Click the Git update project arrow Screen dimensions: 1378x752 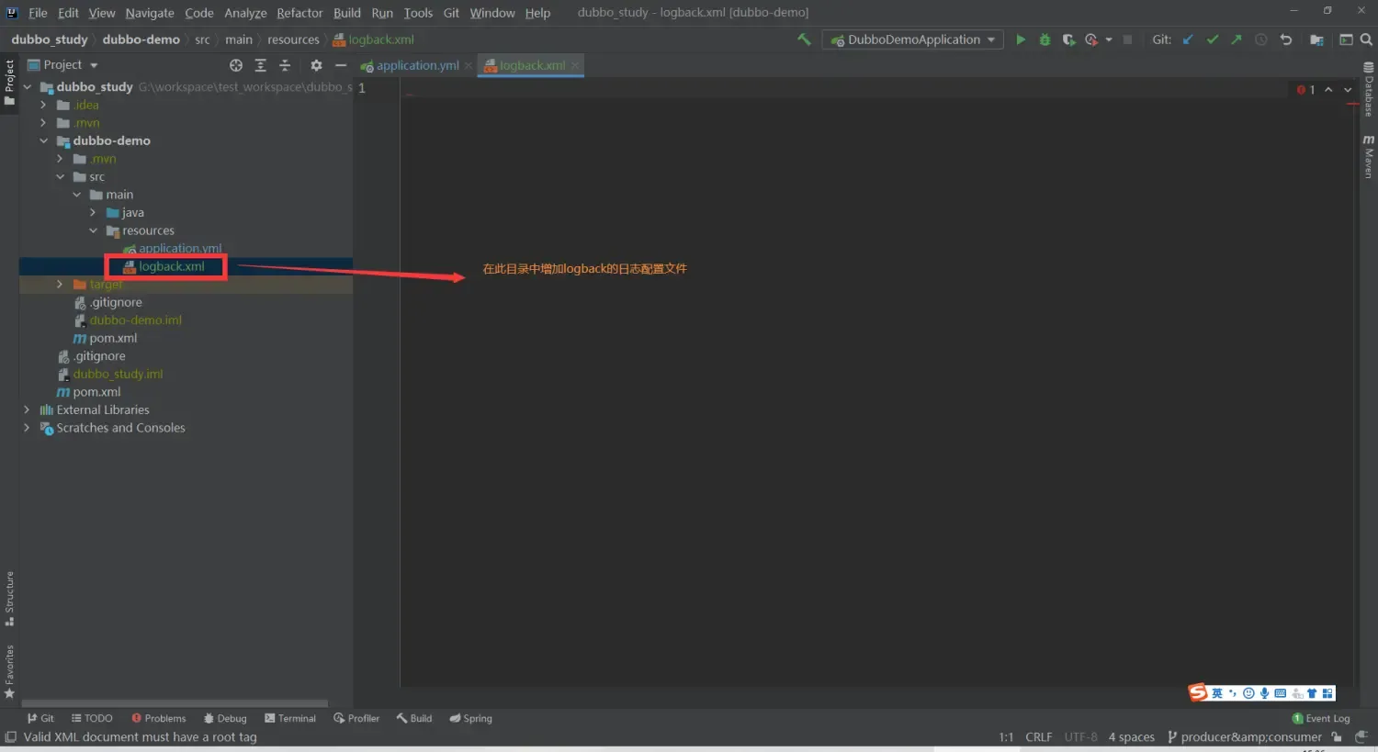point(1188,39)
